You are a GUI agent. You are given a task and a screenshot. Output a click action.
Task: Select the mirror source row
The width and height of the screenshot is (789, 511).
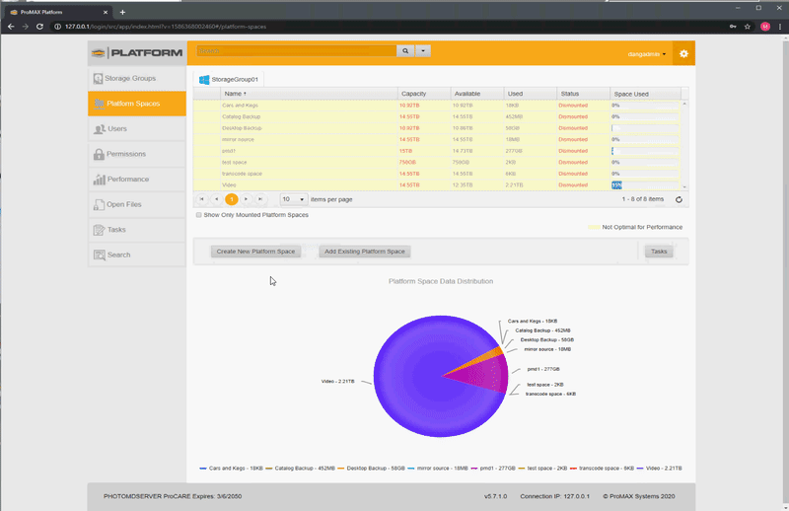(x=437, y=139)
